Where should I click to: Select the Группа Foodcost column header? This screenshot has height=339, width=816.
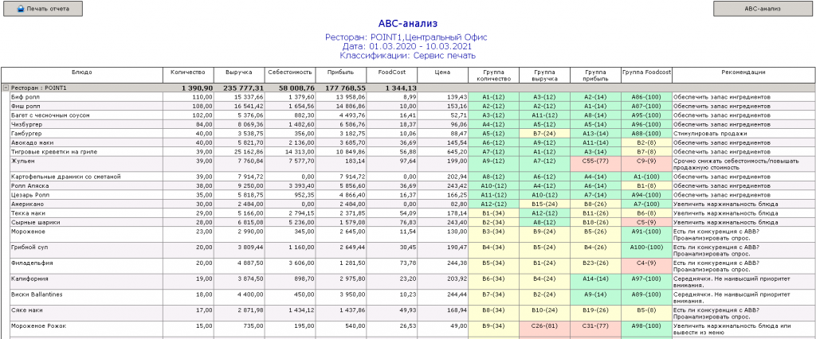click(646, 73)
